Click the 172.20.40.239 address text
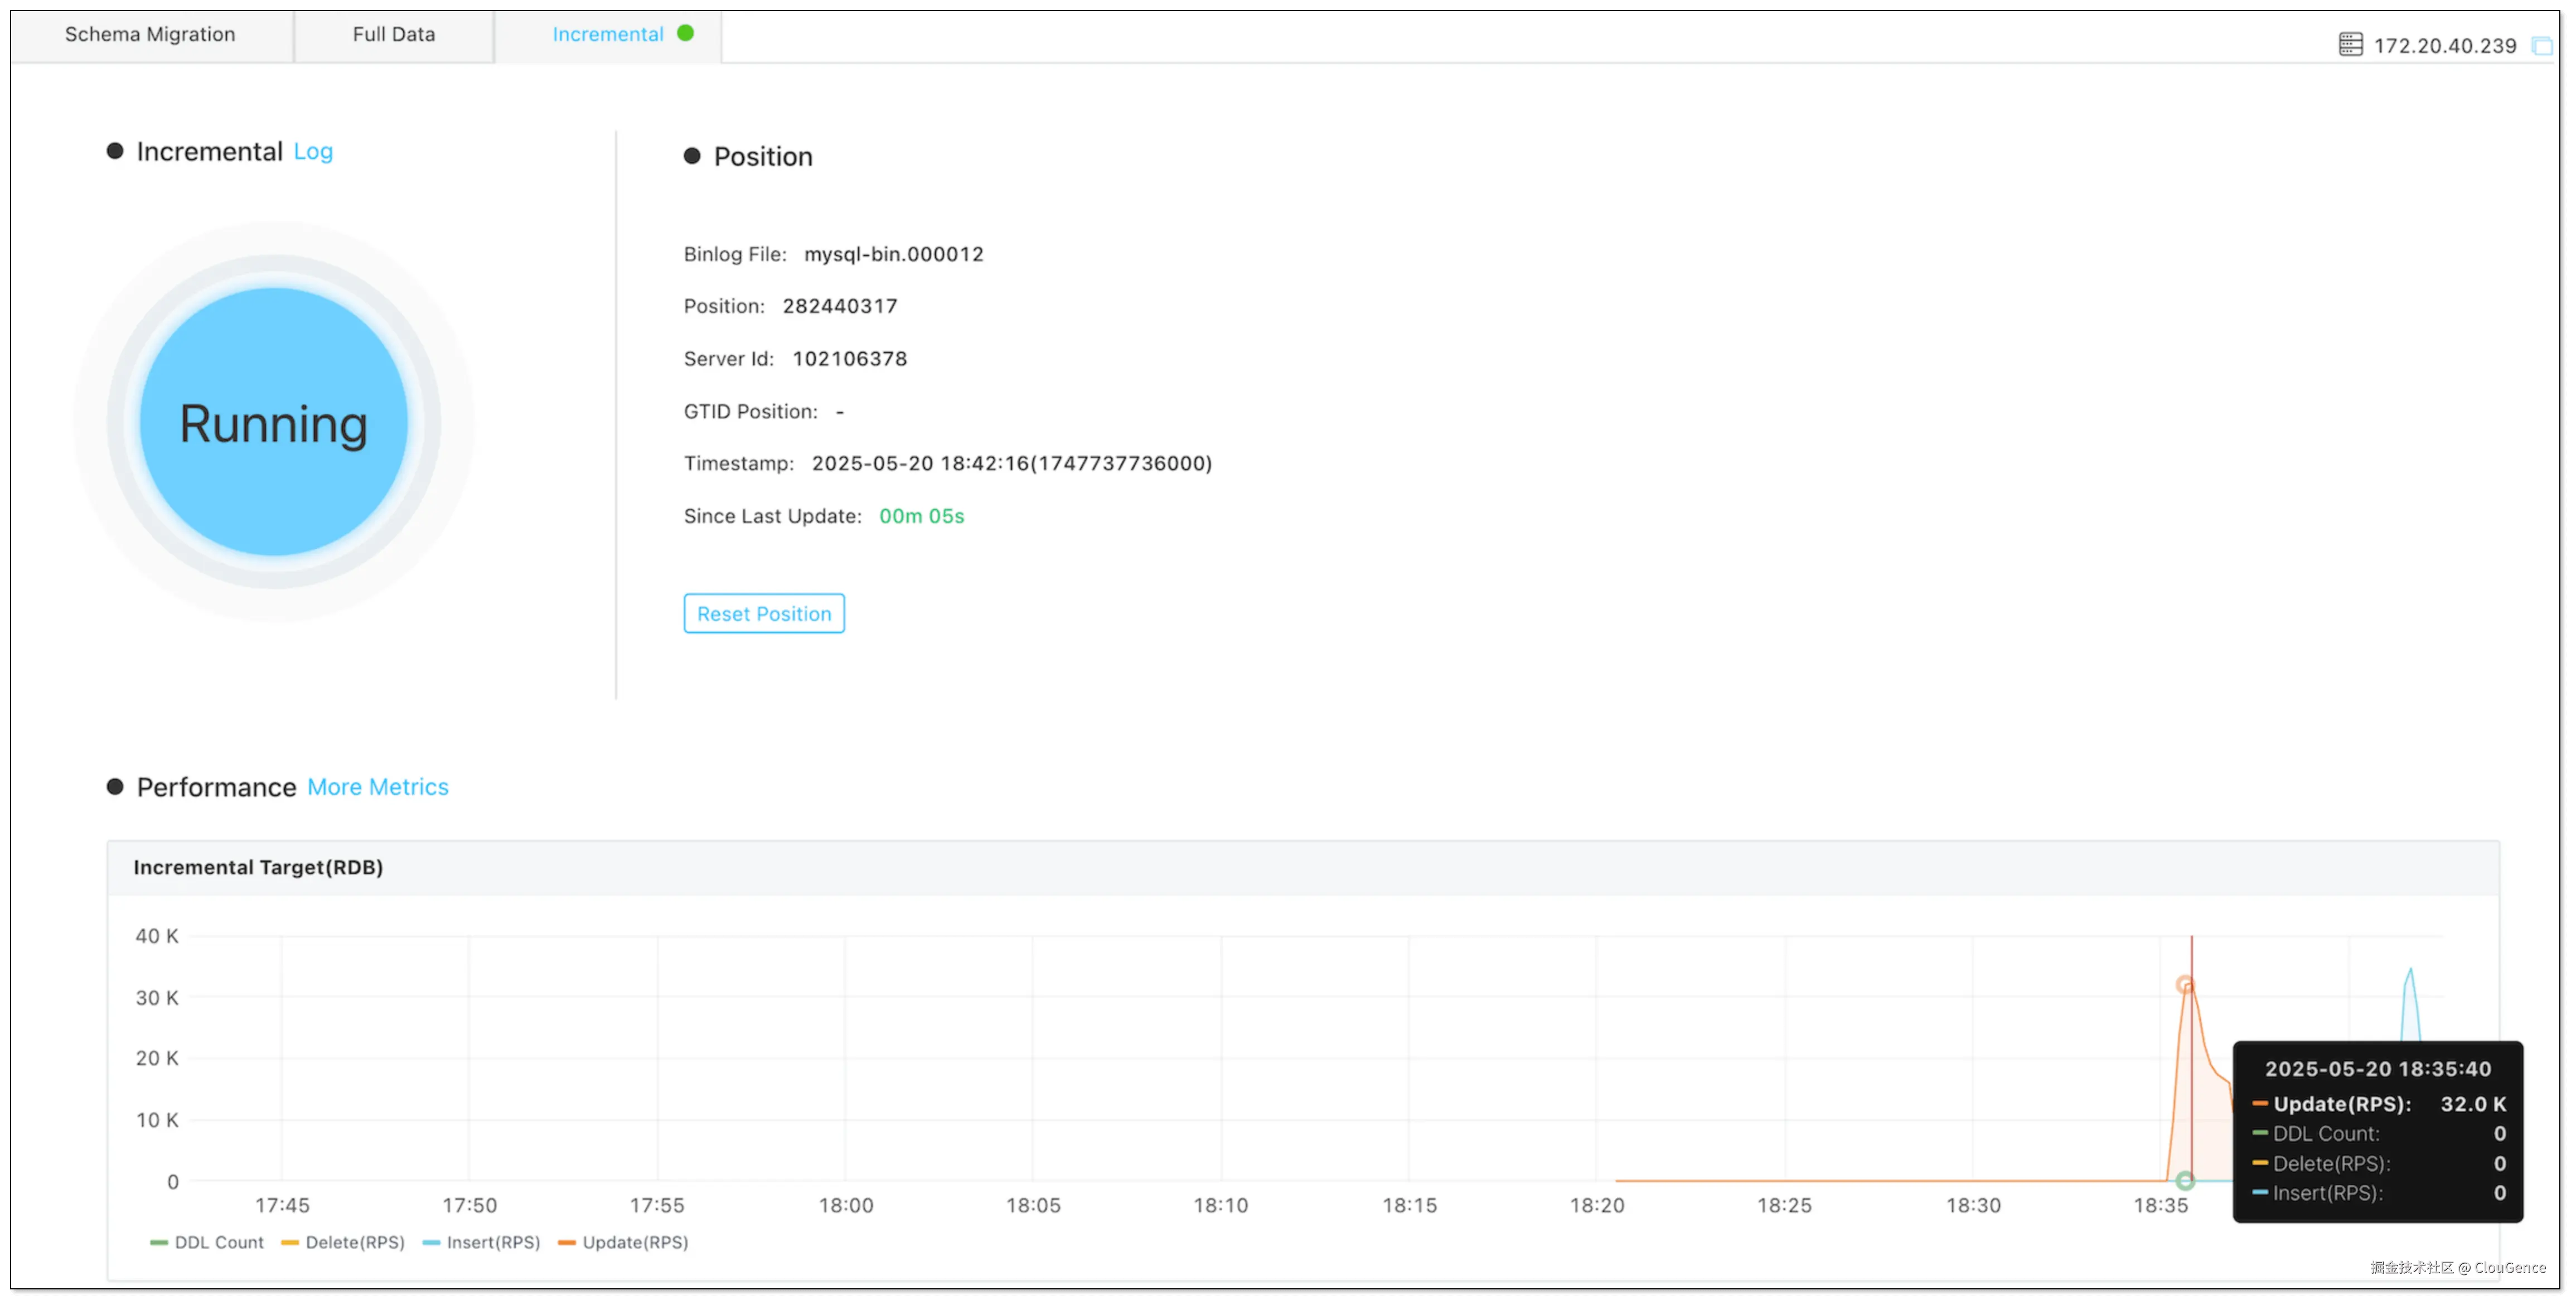2576x1305 pixels. (x=2444, y=46)
